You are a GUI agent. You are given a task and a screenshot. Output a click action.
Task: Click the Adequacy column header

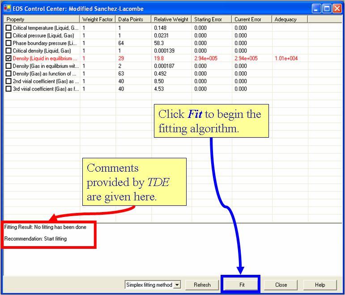(x=290, y=19)
